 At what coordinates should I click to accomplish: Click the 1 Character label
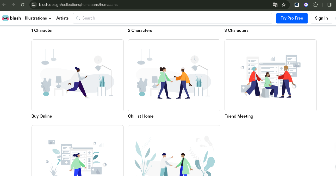click(x=42, y=31)
